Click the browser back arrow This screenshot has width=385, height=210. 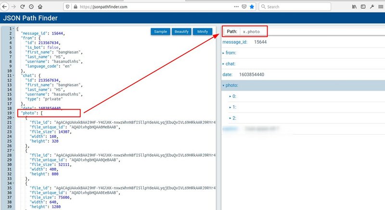[x=4, y=7]
